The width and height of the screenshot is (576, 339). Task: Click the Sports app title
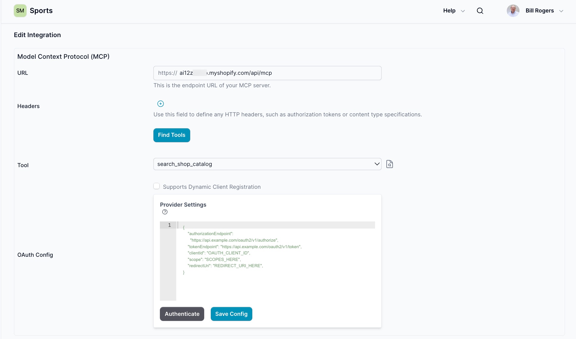[x=41, y=11]
